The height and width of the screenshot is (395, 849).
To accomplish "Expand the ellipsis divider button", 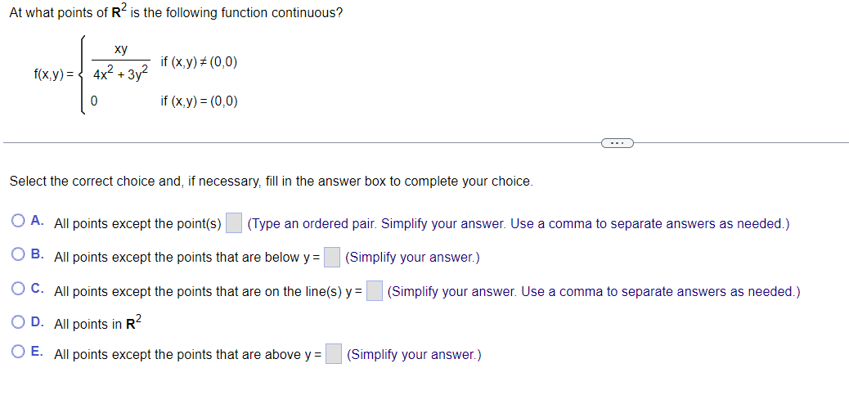I will [x=618, y=143].
